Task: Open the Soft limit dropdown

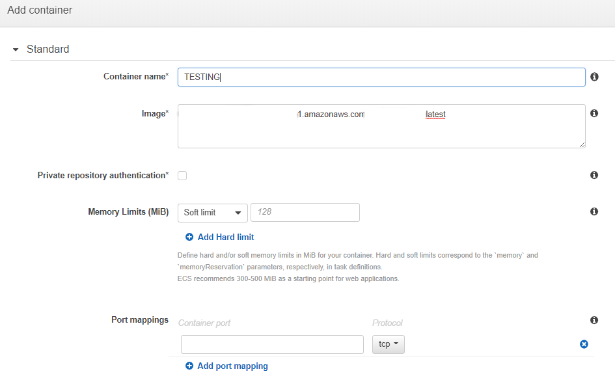Action: click(212, 213)
